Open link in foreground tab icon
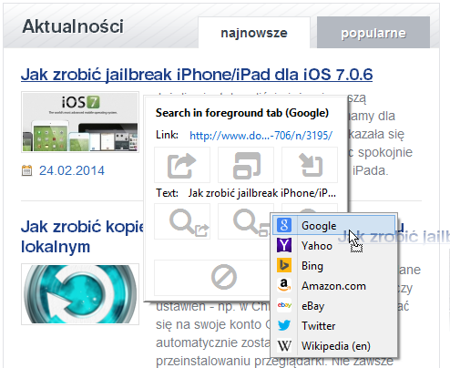The image size is (450, 368). point(182,165)
